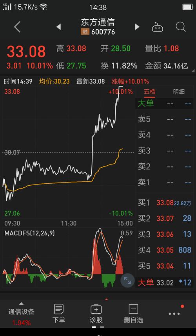Tap Wi-Fi icon in status bar
The image size is (196, 336).
44,7
